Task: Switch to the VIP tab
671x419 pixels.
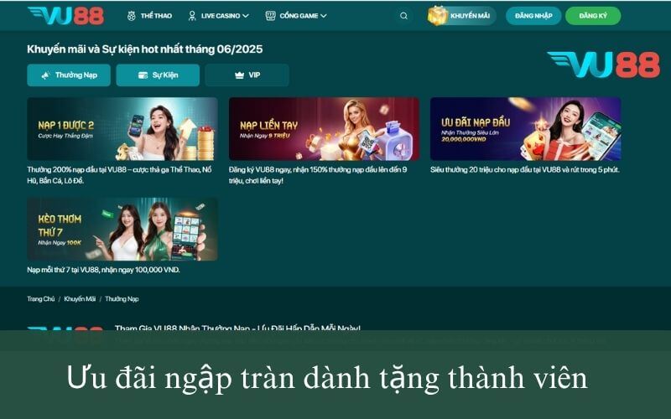Action: pos(247,75)
